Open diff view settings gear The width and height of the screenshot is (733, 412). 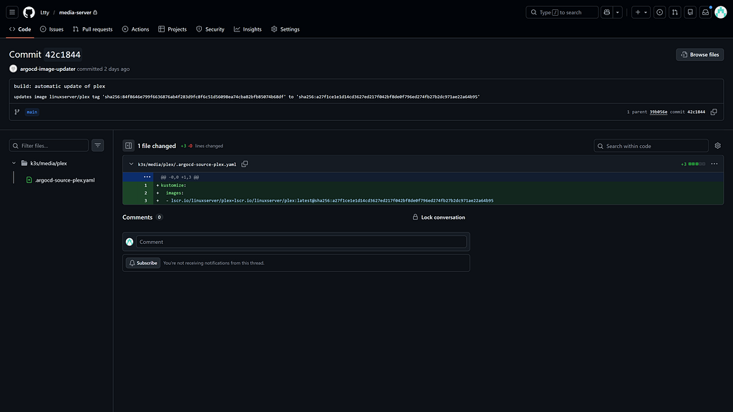717,146
